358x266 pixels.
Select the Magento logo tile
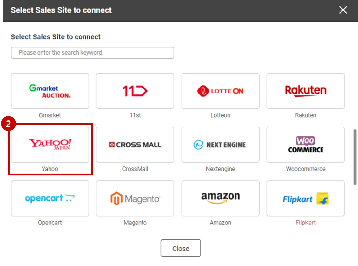click(135, 198)
